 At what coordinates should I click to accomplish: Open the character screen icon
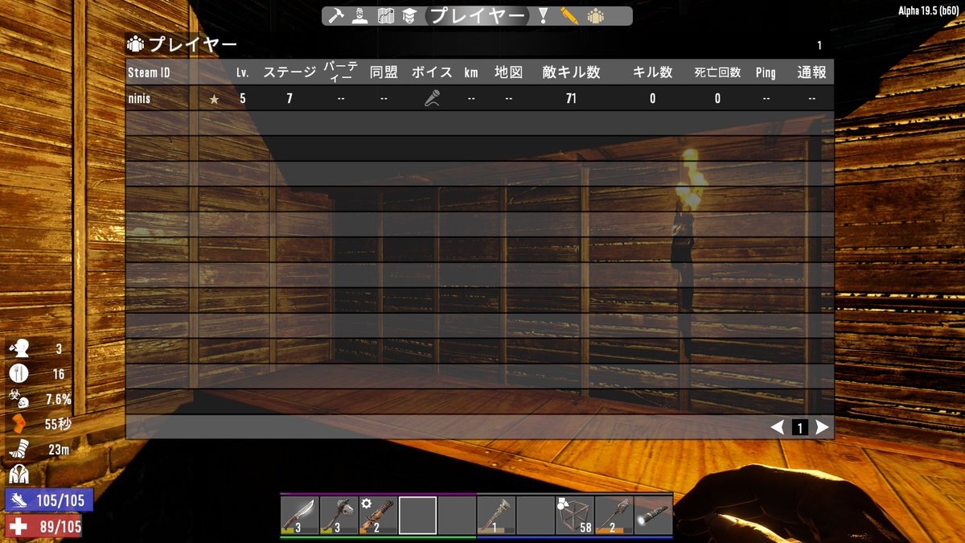point(359,15)
